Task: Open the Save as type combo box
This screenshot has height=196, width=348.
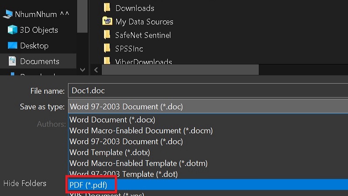Action: (208, 107)
